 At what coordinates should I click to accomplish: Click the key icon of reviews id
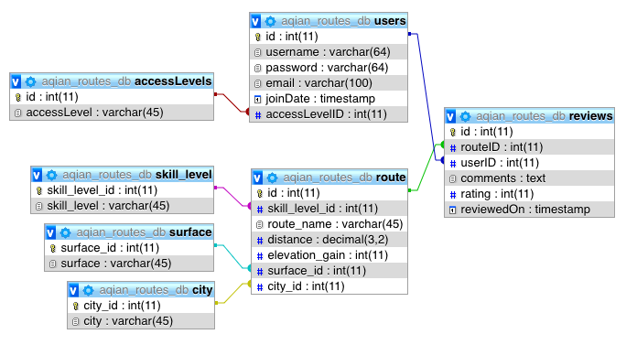tap(453, 132)
